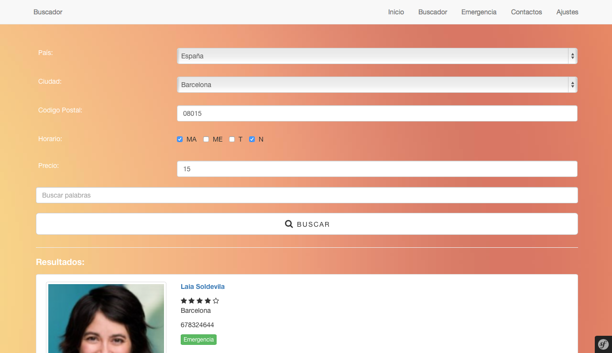Open the Contactos navigation item
This screenshot has width=612, height=353.
click(526, 12)
